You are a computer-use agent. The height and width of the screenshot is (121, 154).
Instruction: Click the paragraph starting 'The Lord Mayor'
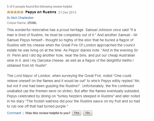click(x=73, y=91)
